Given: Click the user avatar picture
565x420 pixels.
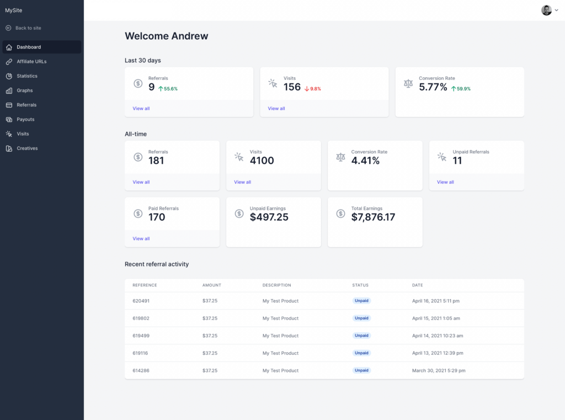Looking at the screenshot, I should pyautogui.click(x=546, y=10).
